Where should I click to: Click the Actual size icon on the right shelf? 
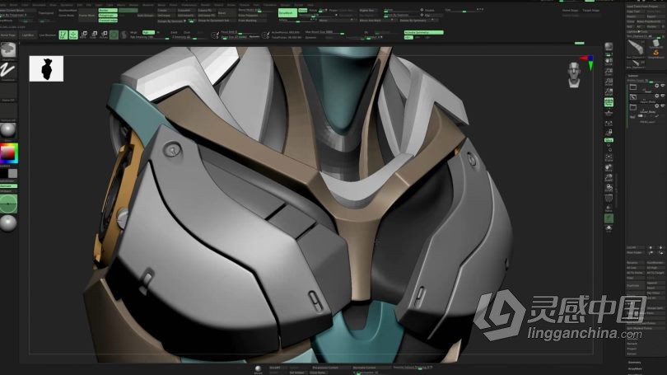tap(609, 82)
